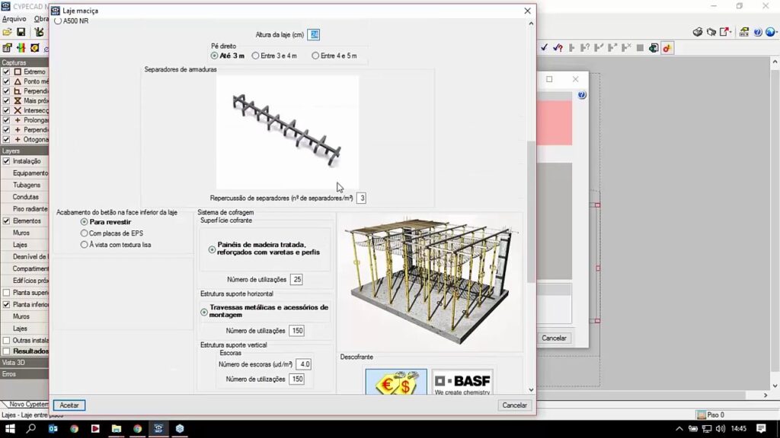Click the black checkmark toolbar icon
This screenshot has height=438, width=780.
[x=544, y=48]
